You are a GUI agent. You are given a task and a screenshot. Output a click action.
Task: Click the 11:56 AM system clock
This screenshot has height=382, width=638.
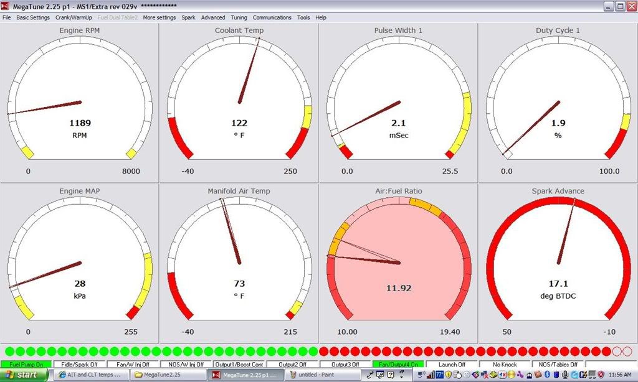(621, 375)
